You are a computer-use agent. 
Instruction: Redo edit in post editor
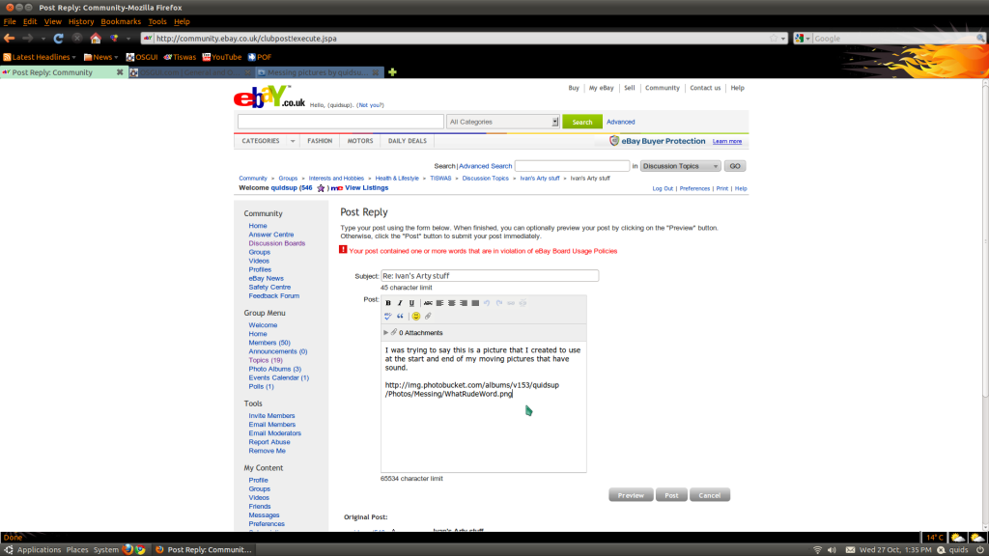coord(499,303)
